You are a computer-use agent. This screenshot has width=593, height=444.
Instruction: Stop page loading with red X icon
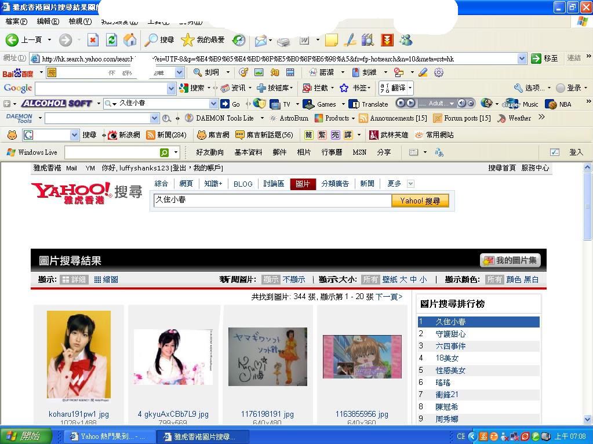[x=93, y=40]
